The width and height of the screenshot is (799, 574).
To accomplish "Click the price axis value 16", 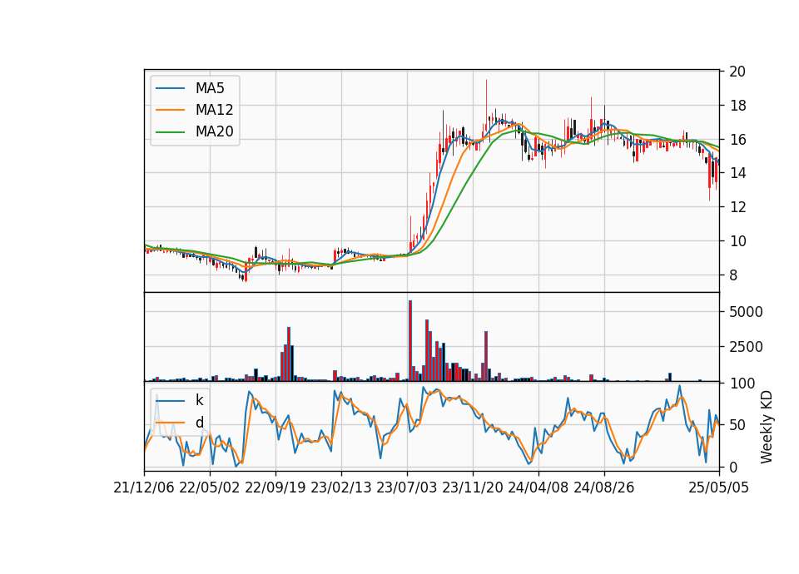I will click(737, 140).
